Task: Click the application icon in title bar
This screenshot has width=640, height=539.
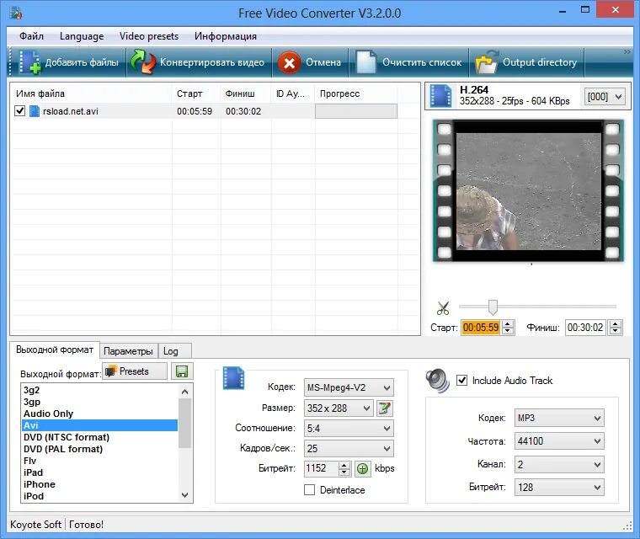Action: (15, 13)
